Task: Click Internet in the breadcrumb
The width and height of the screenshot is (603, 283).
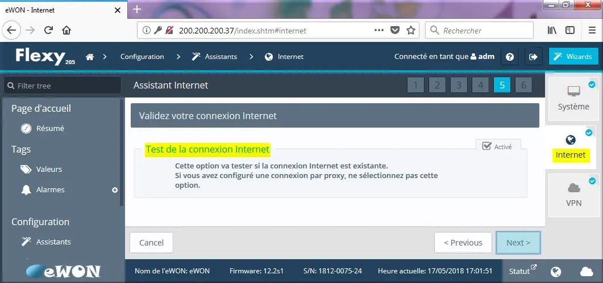Action: point(284,57)
